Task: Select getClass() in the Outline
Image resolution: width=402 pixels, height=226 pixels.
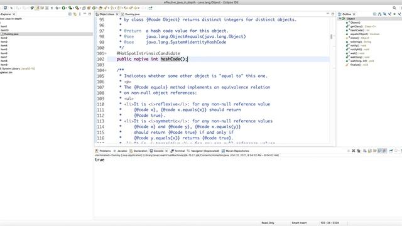Action: [x=361, y=26]
